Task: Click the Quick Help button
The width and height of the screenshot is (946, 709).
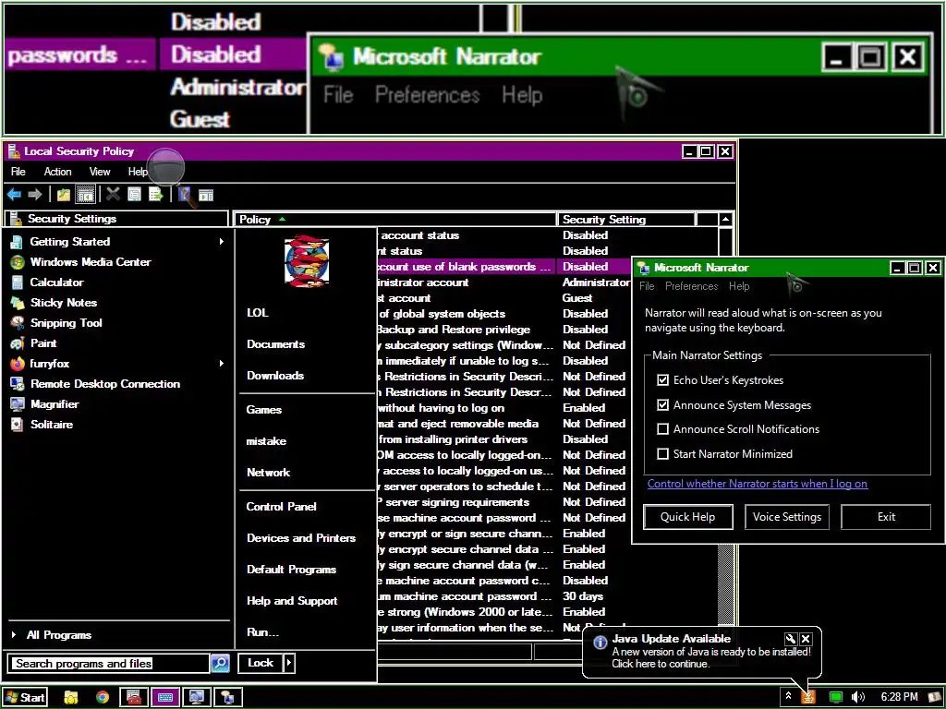Action: (x=687, y=517)
